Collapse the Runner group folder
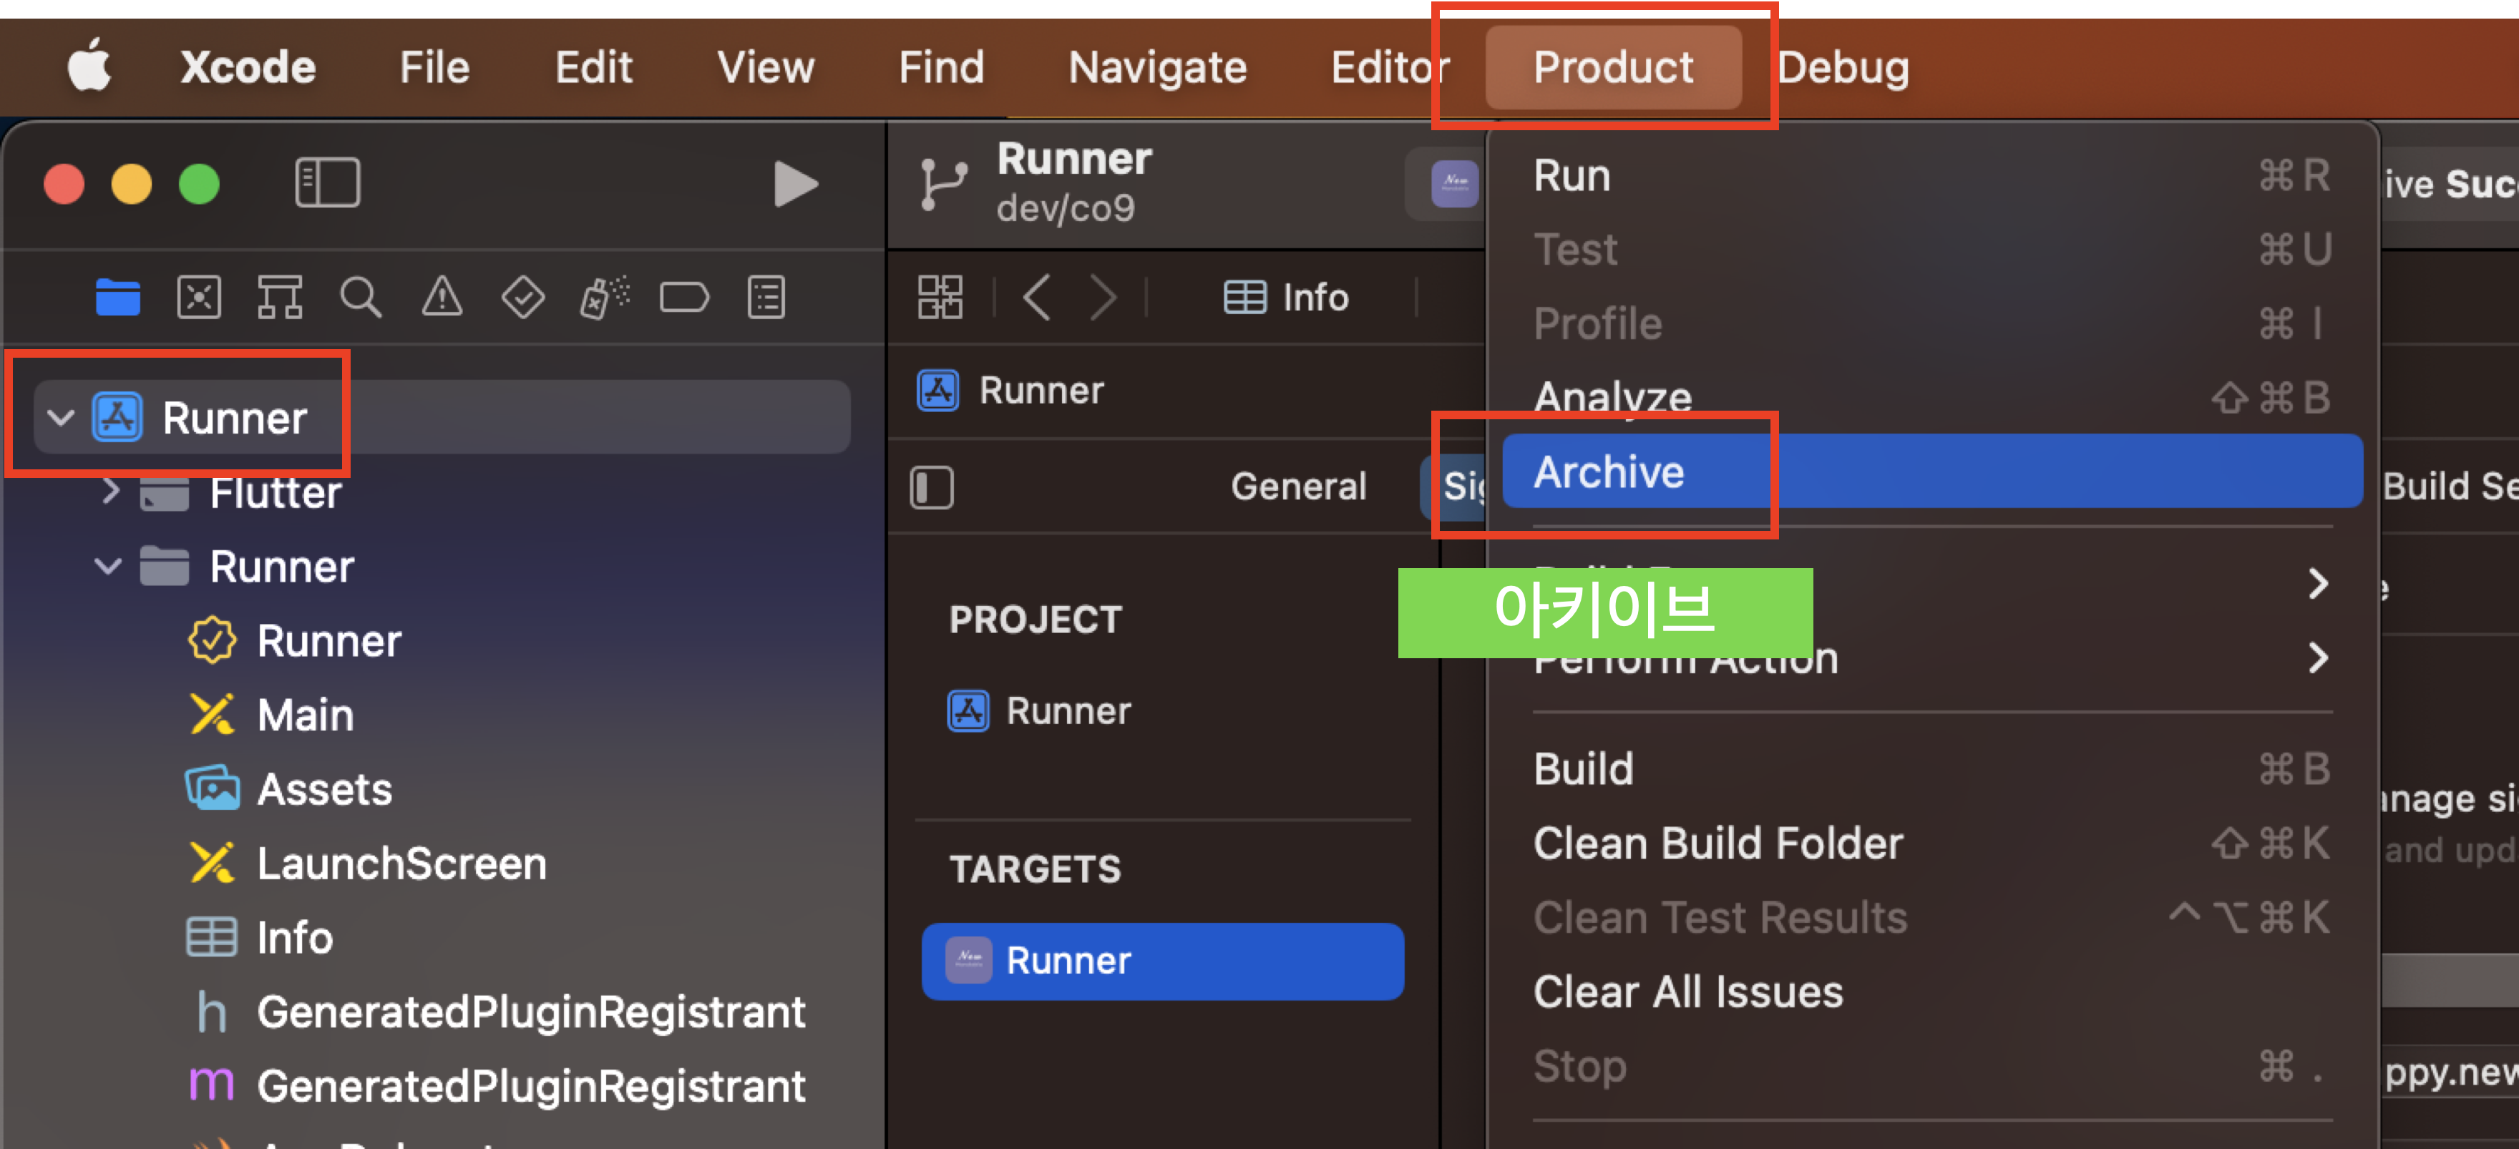 [107, 566]
